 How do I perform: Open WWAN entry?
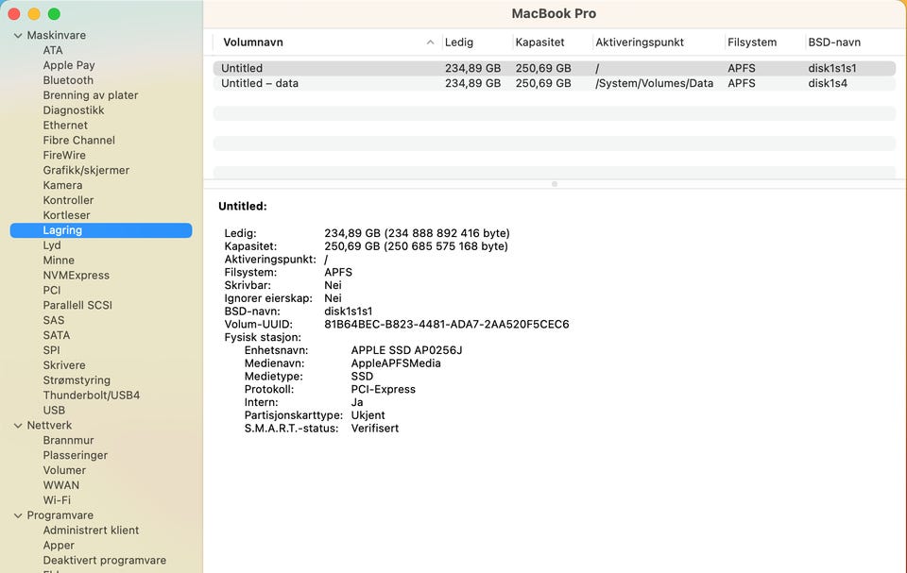tap(60, 486)
